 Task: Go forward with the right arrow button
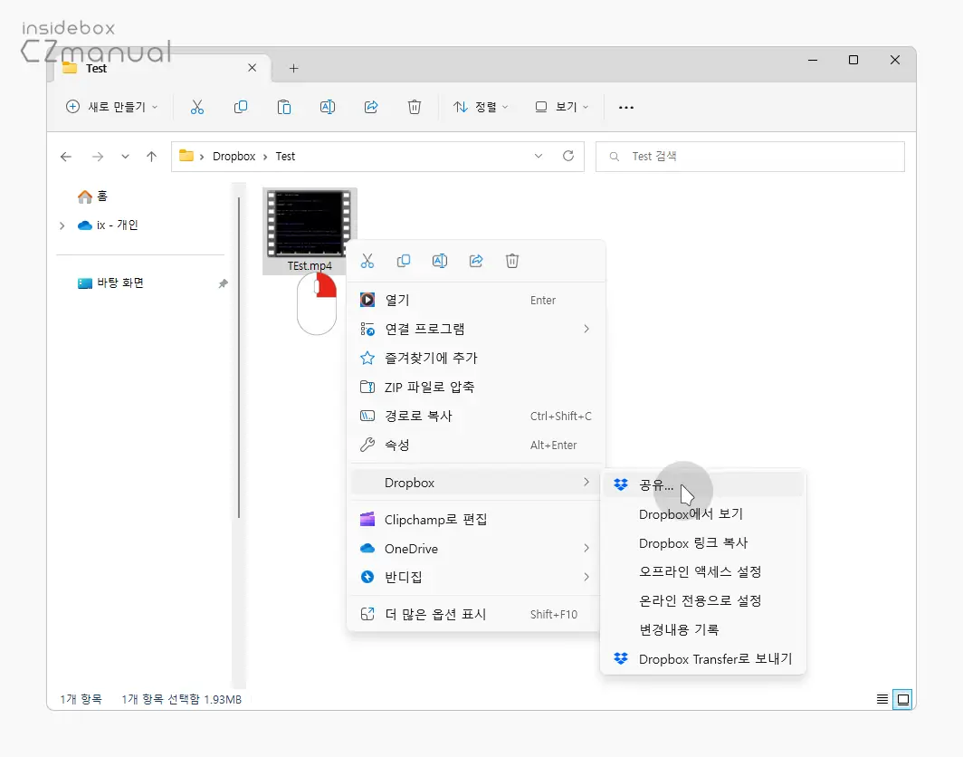97,157
